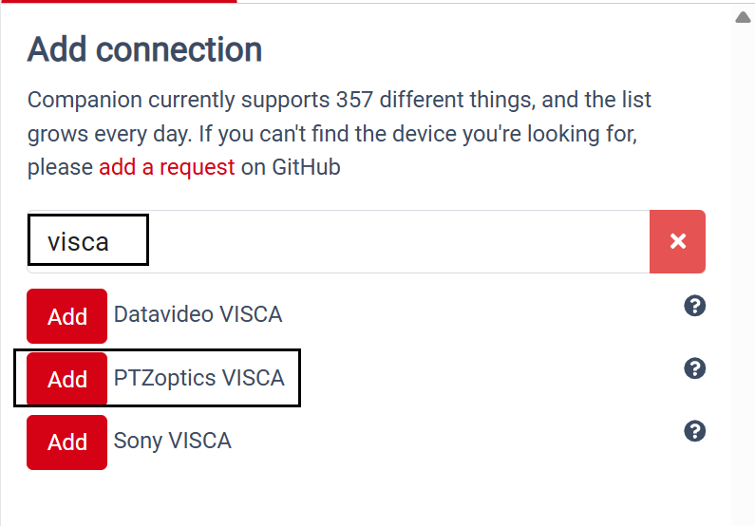Click empty space right of search text
Viewport: 755px width, 527px height.
pyautogui.click(x=399, y=241)
